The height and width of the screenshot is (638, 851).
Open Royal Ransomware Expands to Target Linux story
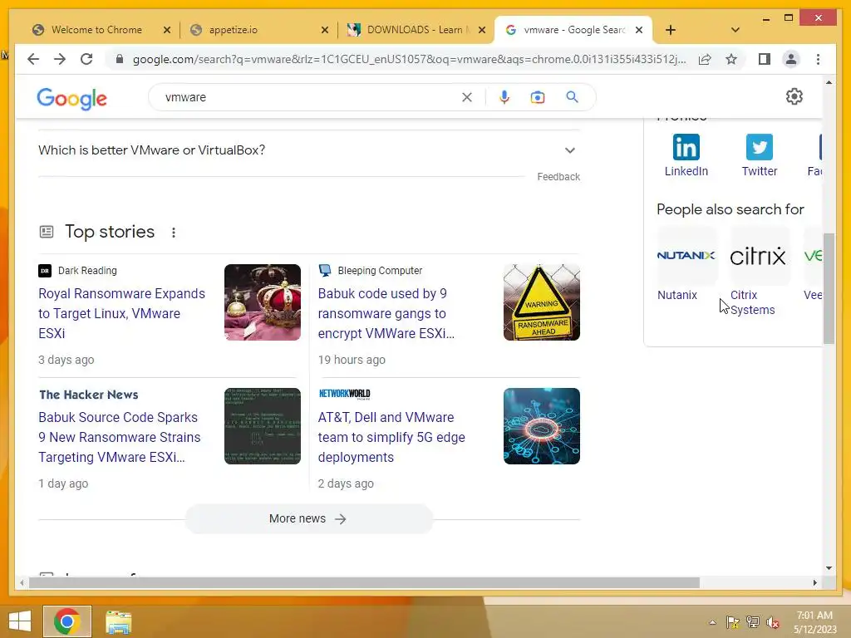tap(121, 313)
